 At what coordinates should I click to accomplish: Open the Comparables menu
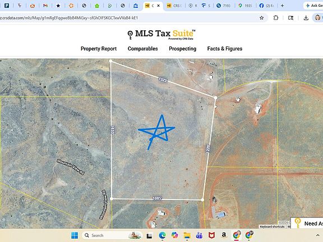(x=143, y=49)
